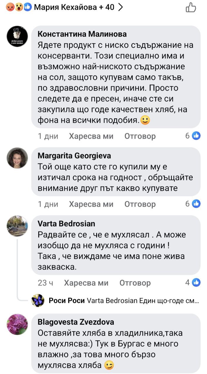The height and width of the screenshot is (374, 207).
Task: Open Margarita Georgieva's profile picture
Action: [x=17, y=158]
